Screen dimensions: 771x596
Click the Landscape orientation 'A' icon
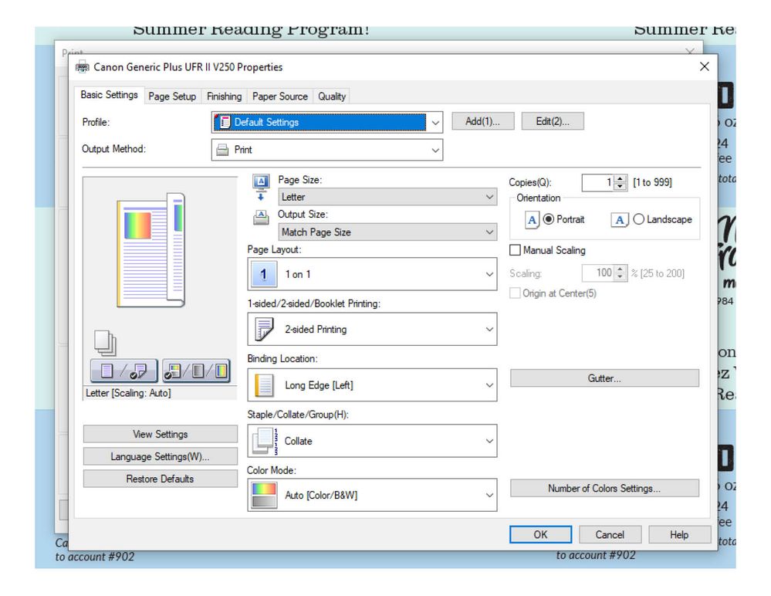click(x=619, y=219)
